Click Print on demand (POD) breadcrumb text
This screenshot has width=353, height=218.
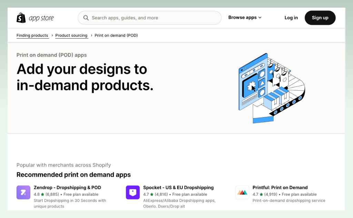coord(116,36)
